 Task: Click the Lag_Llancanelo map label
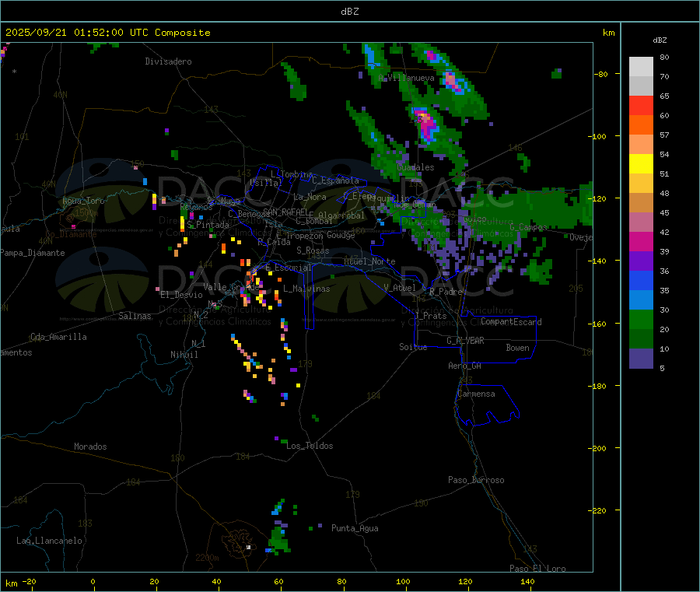coord(50,540)
